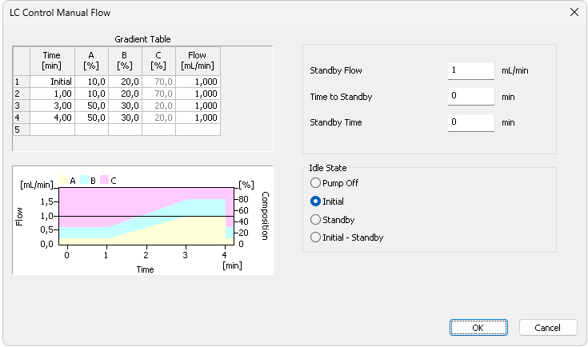Select the Flow cell in row 4

(x=198, y=118)
